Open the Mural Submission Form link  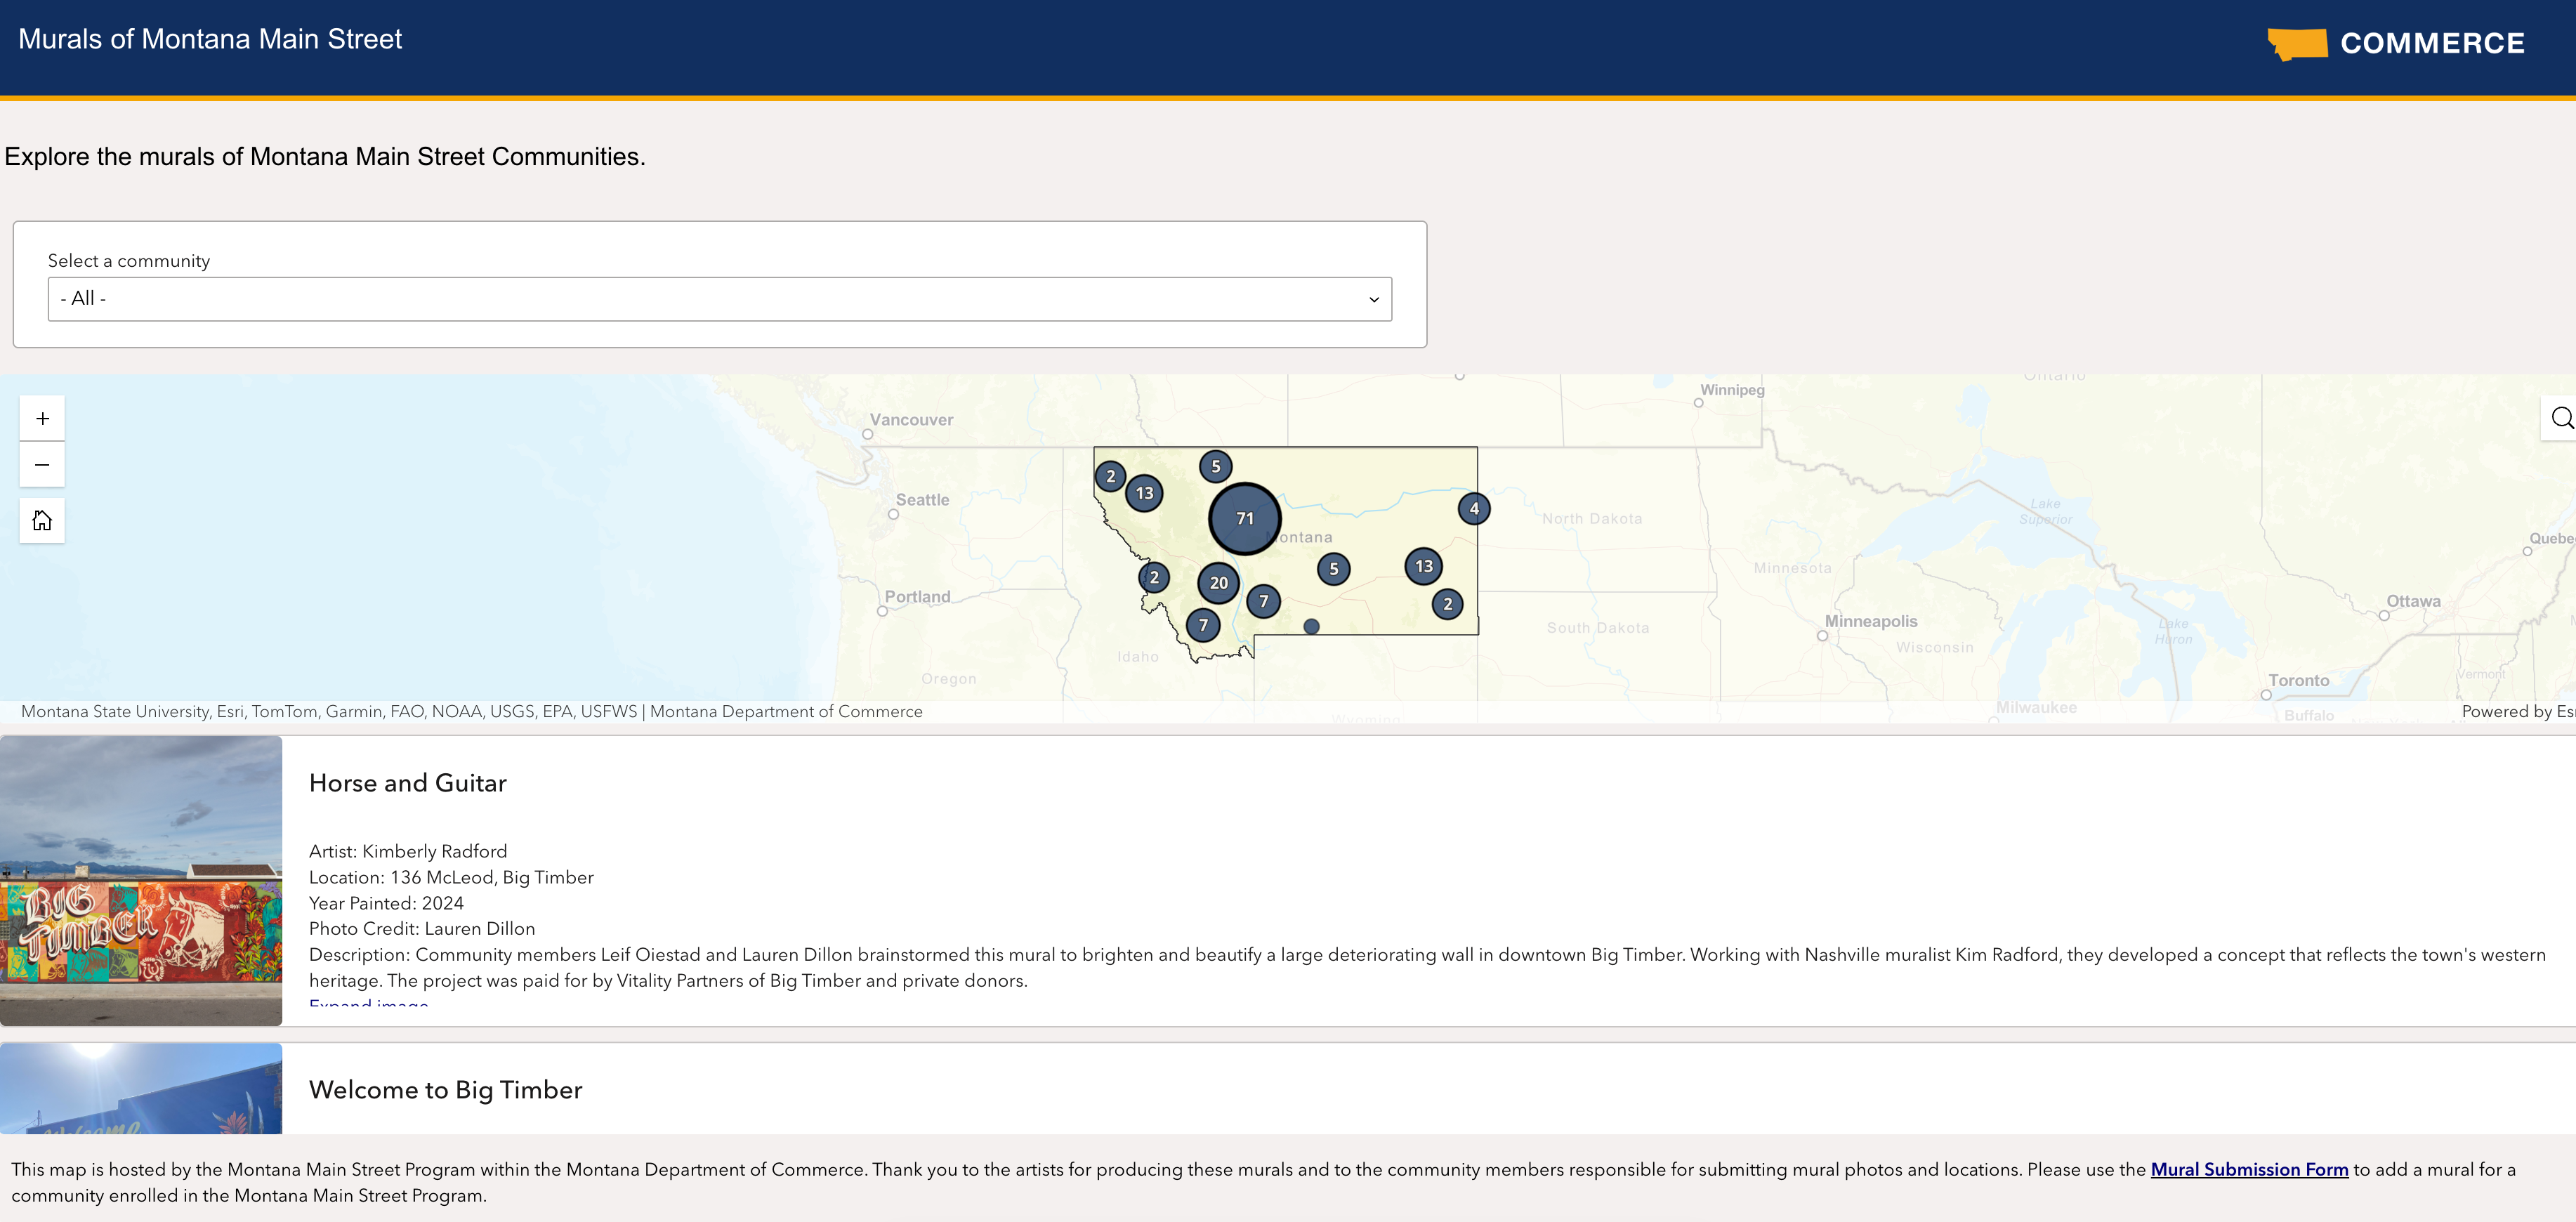(2249, 1170)
